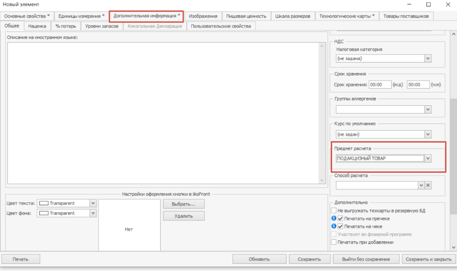This screenshot has width=457, height=271.
Task: Click info icon beside Печатать на чеке
Action: [x=333, y=226]
